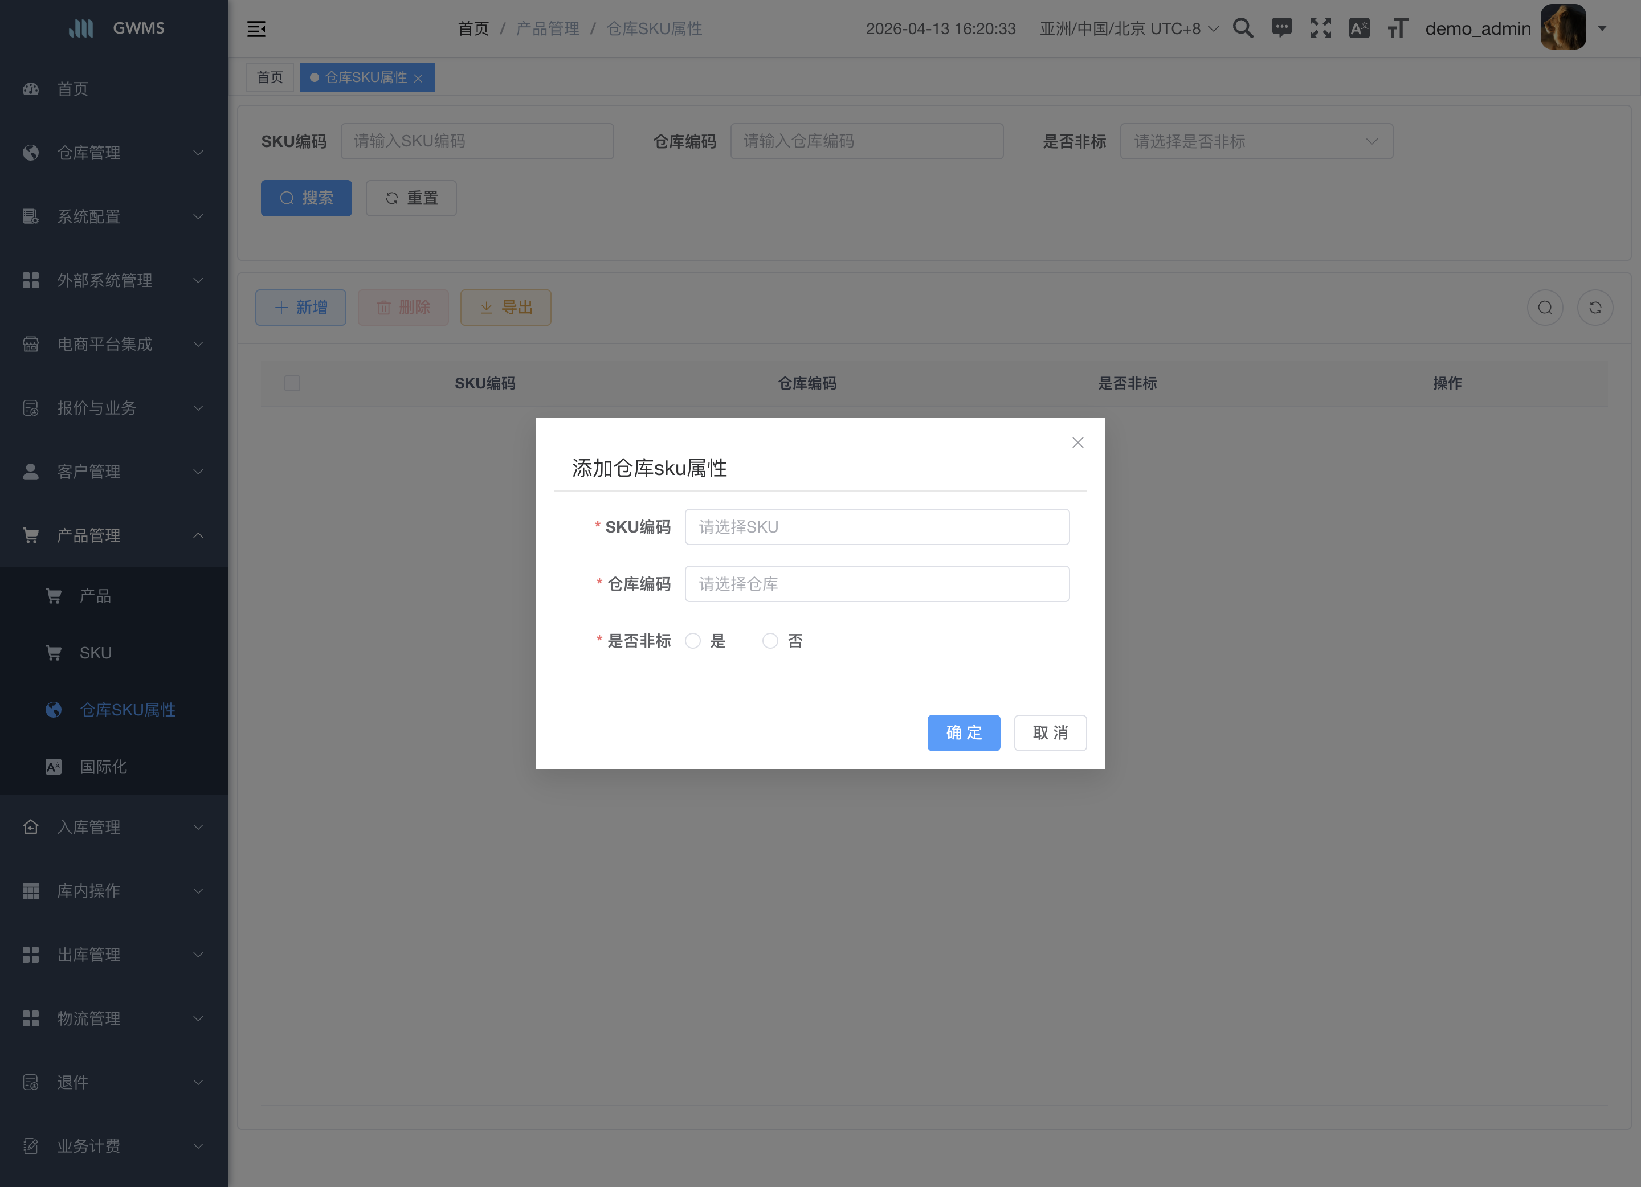Switch to the 首页 page tab

click(270, 77)
